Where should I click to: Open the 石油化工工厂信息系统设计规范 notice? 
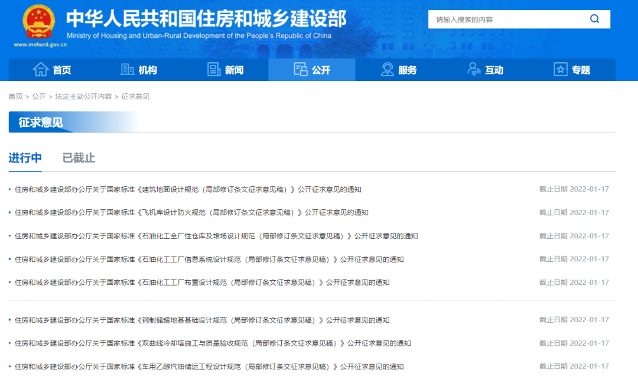coord(209,259)
